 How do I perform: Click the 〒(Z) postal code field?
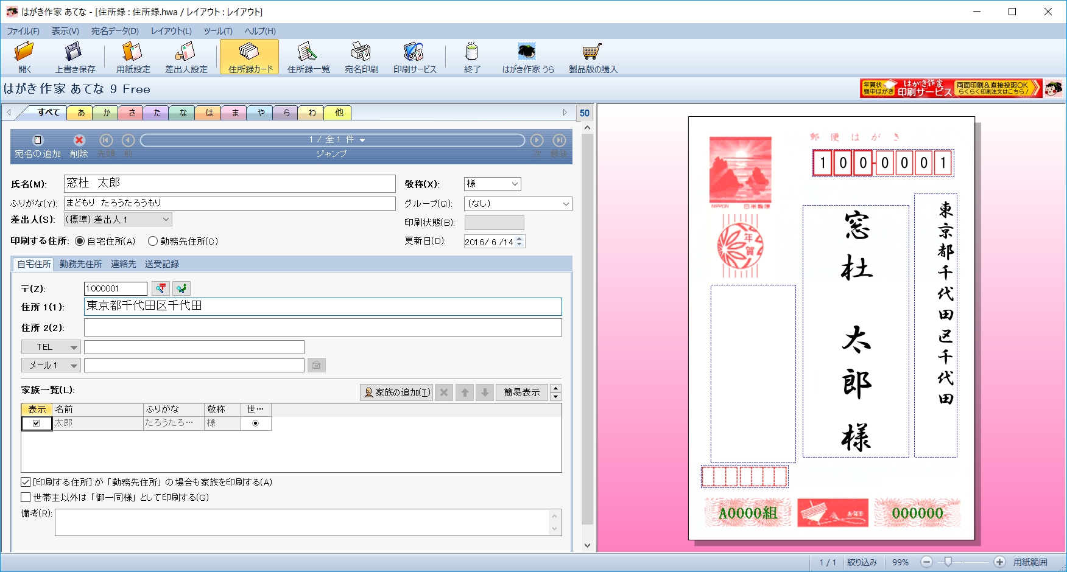coord(116,288)
